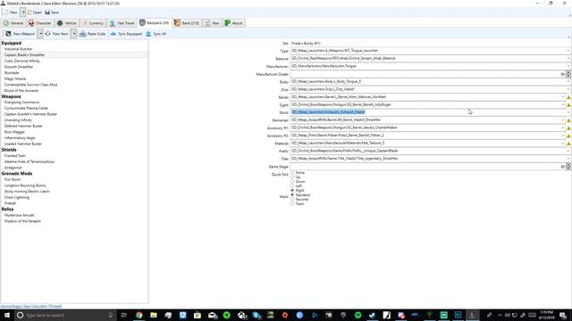The image size is (572, 321).
Task: Click the Manufacturer Grade spinner arrows
Action: (568, 74)
